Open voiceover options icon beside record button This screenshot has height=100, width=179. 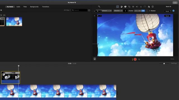click(139, 59)
